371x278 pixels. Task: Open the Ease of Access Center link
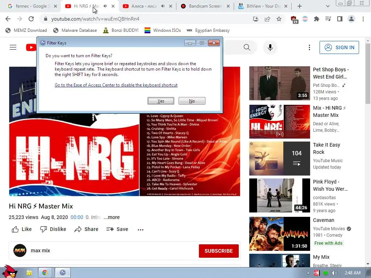116,85
